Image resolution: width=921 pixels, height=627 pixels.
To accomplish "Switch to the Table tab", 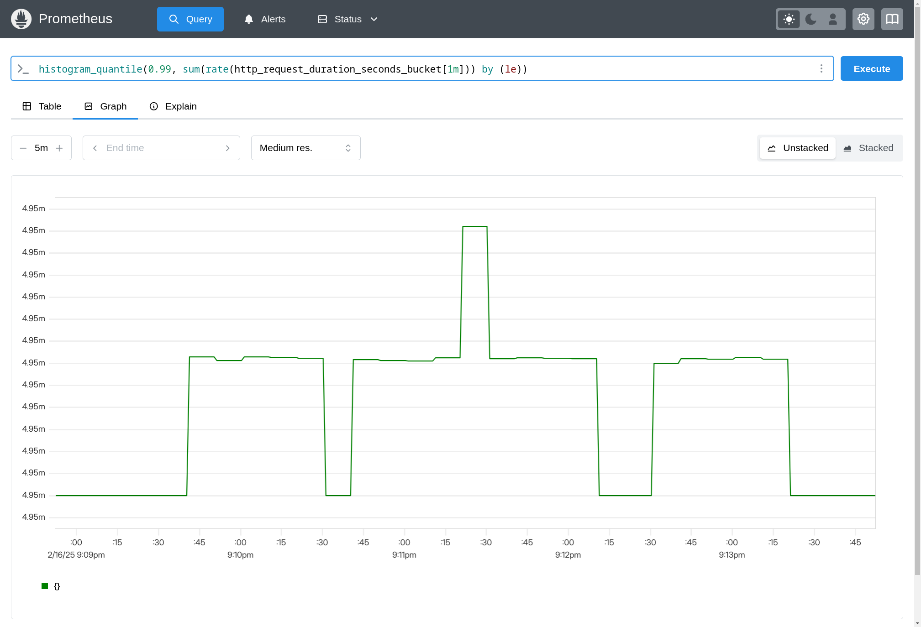I will [x=42, y=106].
